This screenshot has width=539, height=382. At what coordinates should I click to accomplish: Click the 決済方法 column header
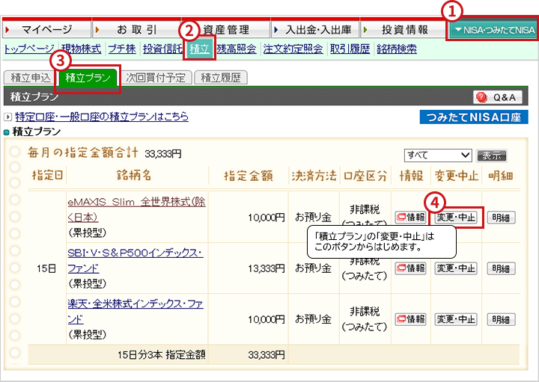click(314, 176)
